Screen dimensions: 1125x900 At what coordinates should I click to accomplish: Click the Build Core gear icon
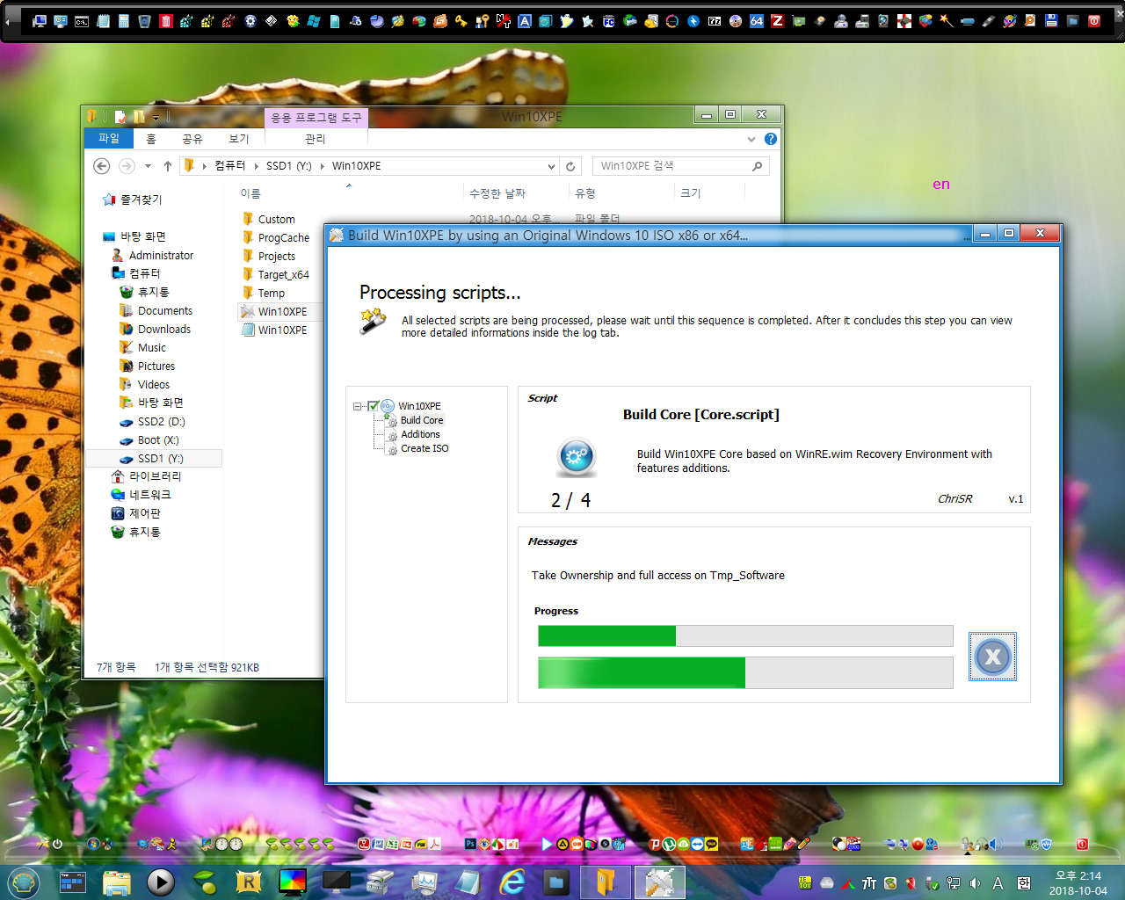[576, 457]
